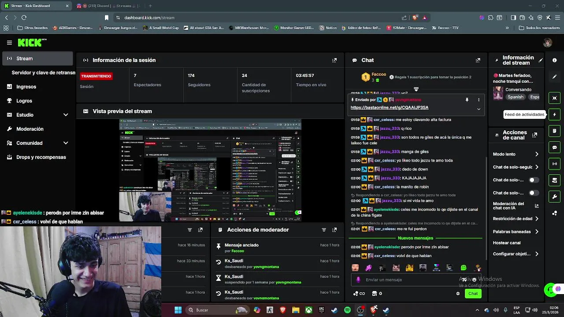Select Stream in the sidebar
The height and width of the screenshot is (317, 564).
click(38, 59)
